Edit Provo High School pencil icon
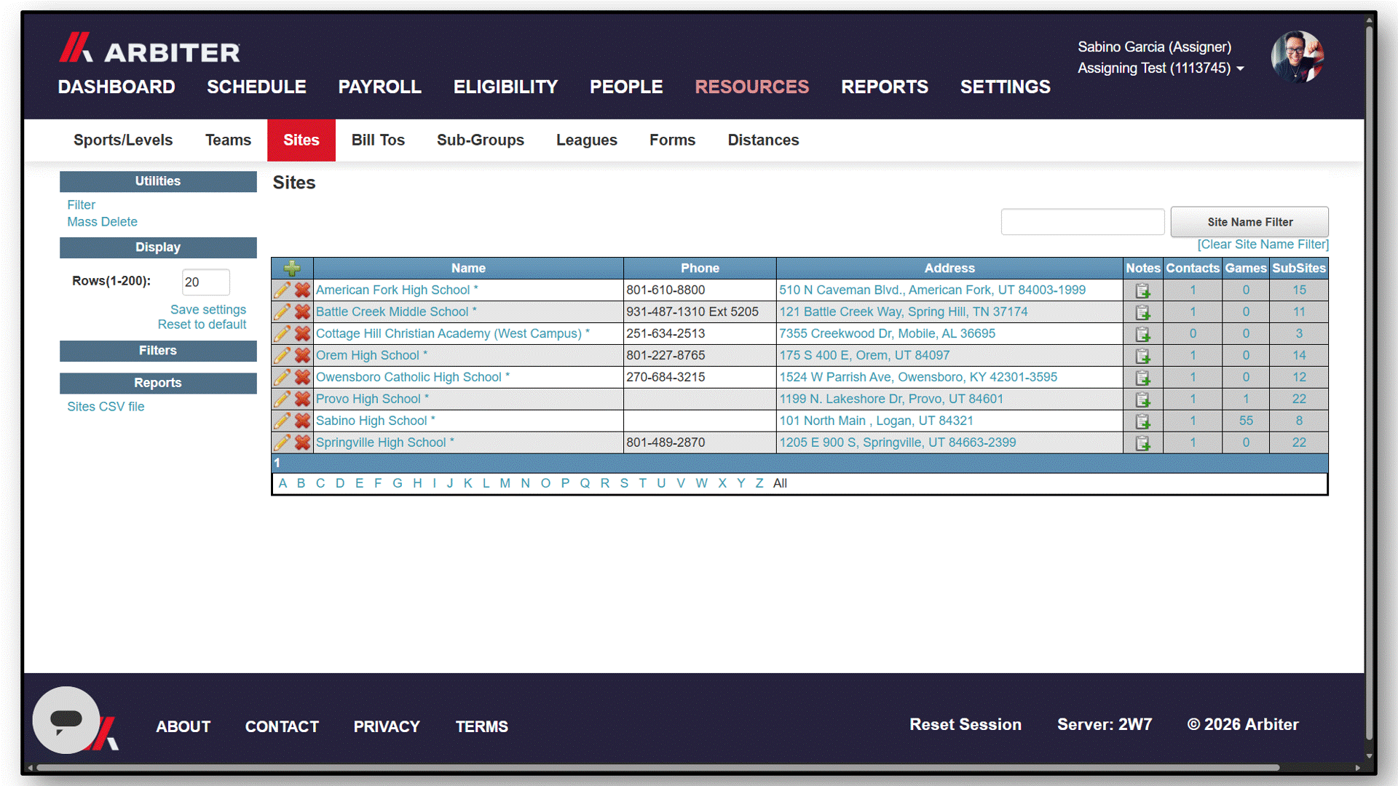Image resolution: width=1398 pixels, height=786 pixels. pos(282,399)
